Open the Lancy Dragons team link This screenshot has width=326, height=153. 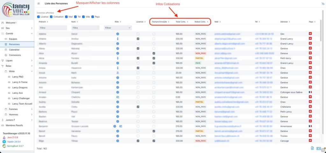(20, 88)
